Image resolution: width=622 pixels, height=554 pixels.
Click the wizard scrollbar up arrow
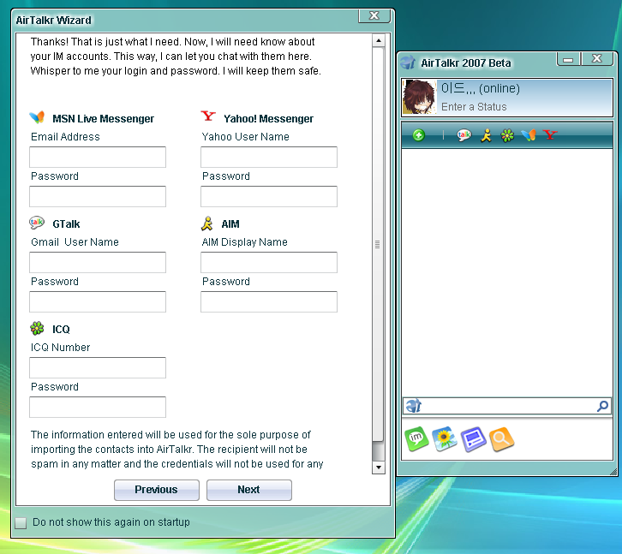(379, 40)
